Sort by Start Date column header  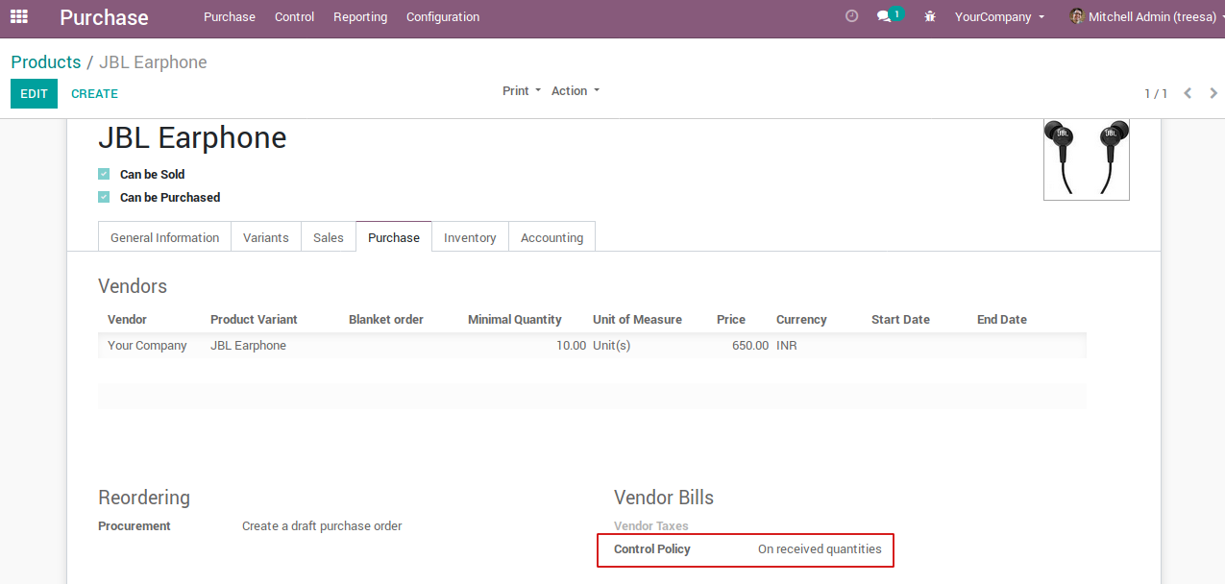(x=900, y=319)
